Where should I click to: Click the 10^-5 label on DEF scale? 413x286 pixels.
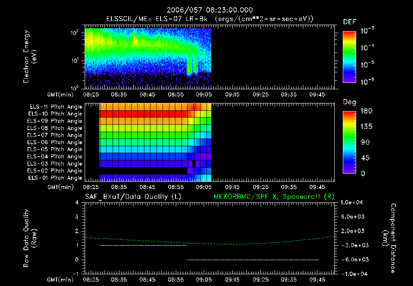pyautogui.click(x=367, y=65)
